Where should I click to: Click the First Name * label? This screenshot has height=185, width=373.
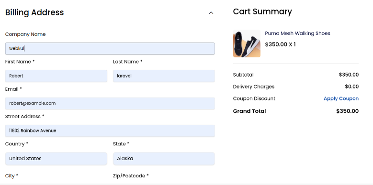(20, 62)
